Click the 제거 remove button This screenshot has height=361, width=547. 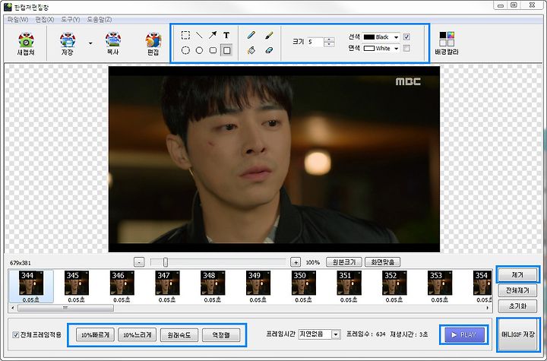coord(517,275)
